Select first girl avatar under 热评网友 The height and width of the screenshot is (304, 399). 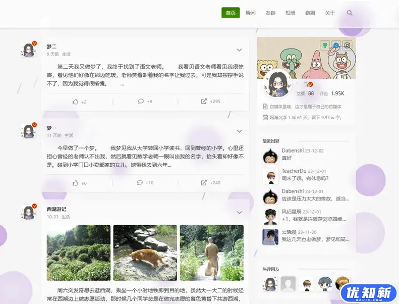pyautogui.click(x=270, y=284)
